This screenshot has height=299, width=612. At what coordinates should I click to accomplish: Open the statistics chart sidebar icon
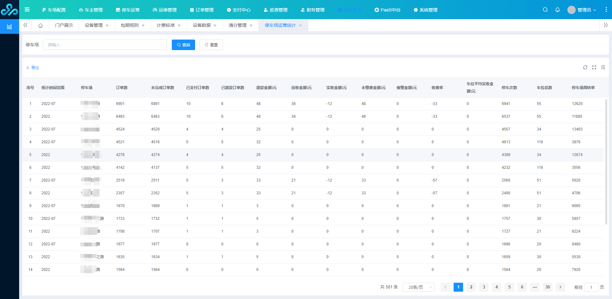pyautogui.click(x=10, y=27)
